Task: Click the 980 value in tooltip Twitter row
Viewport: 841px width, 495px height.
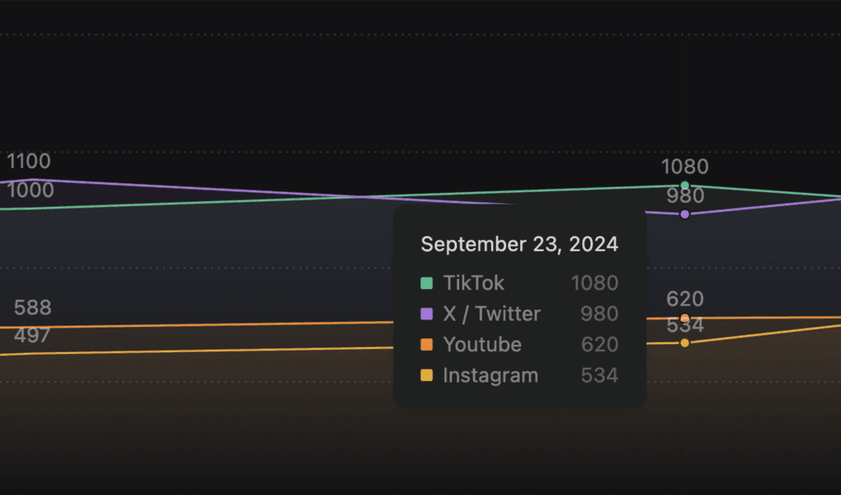Action: tap(600, 314)
